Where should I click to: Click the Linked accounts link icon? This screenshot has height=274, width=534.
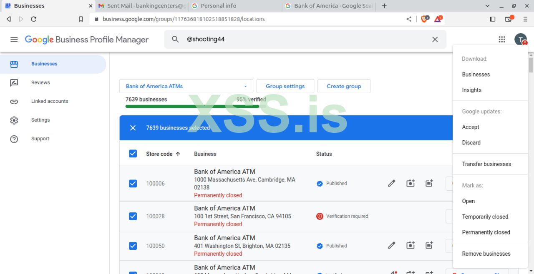(x=14, y=101)
